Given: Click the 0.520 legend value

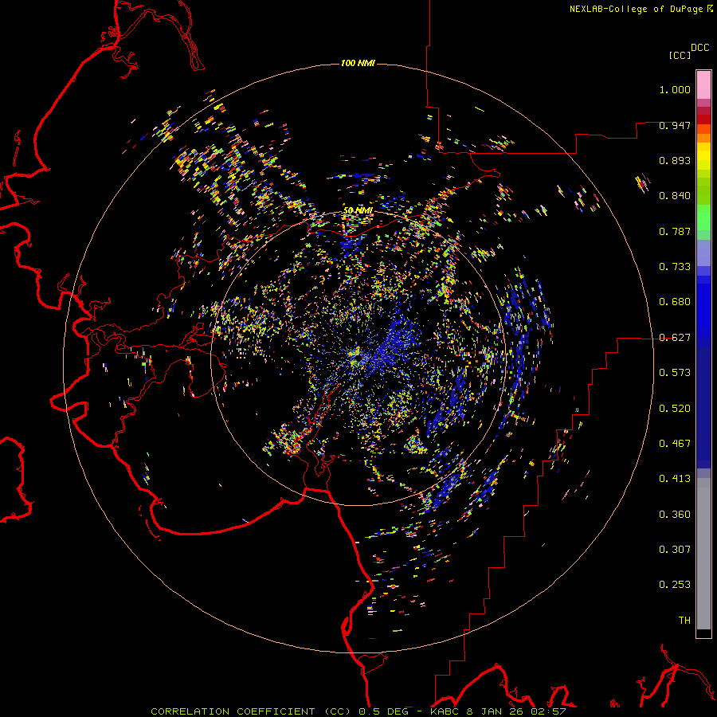Looking at the screenshot, I should [x=675, y=409].
